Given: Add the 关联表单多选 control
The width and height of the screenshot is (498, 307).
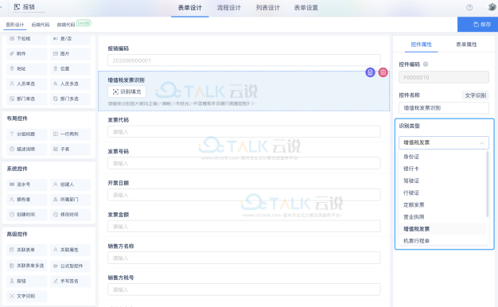Looking at the screenshot, I should click(x=27, y=266).
